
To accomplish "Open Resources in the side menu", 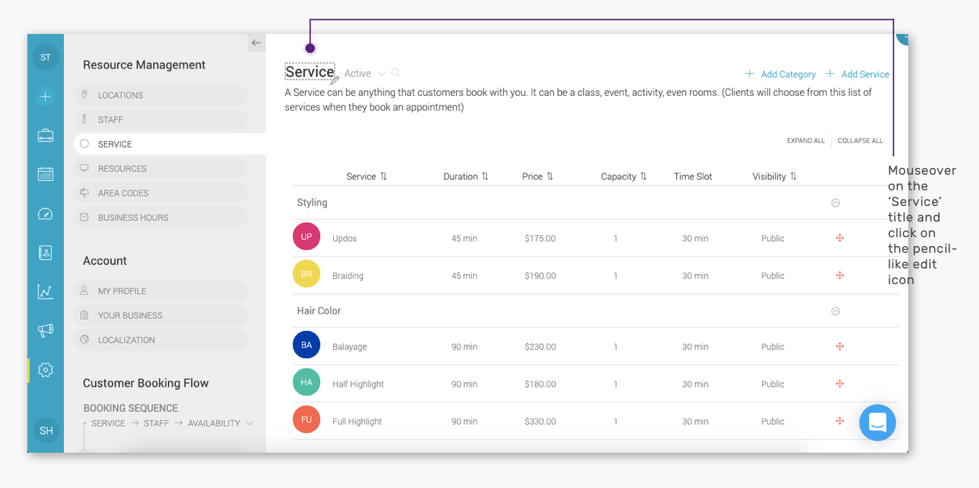I will [160, 169].
